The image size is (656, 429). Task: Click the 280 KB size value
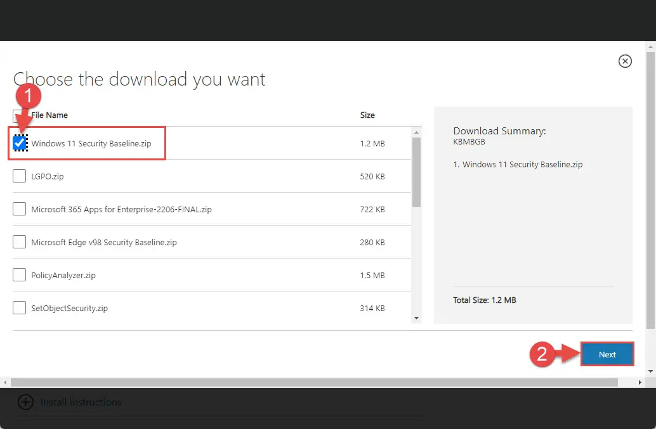coord(372,242)
